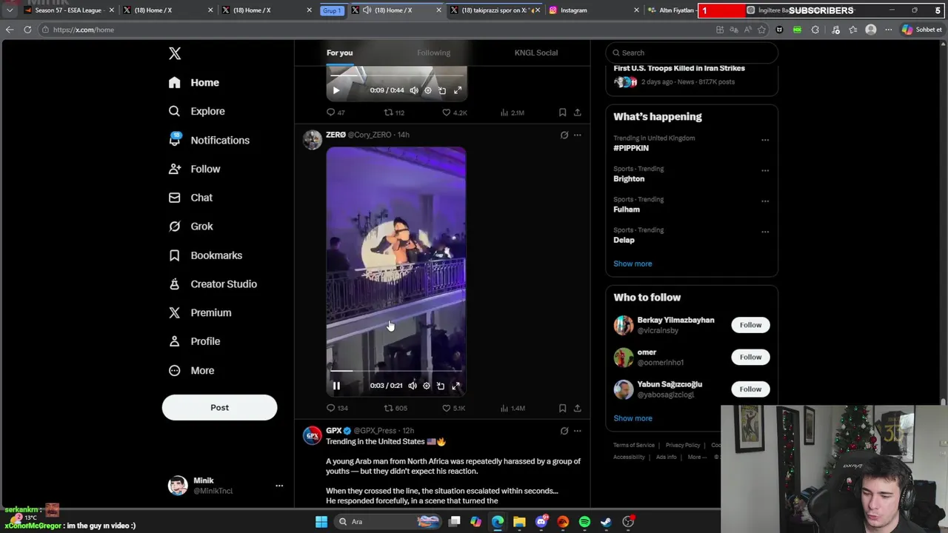Open the Terms of Service link

click(x=634, y=445)
